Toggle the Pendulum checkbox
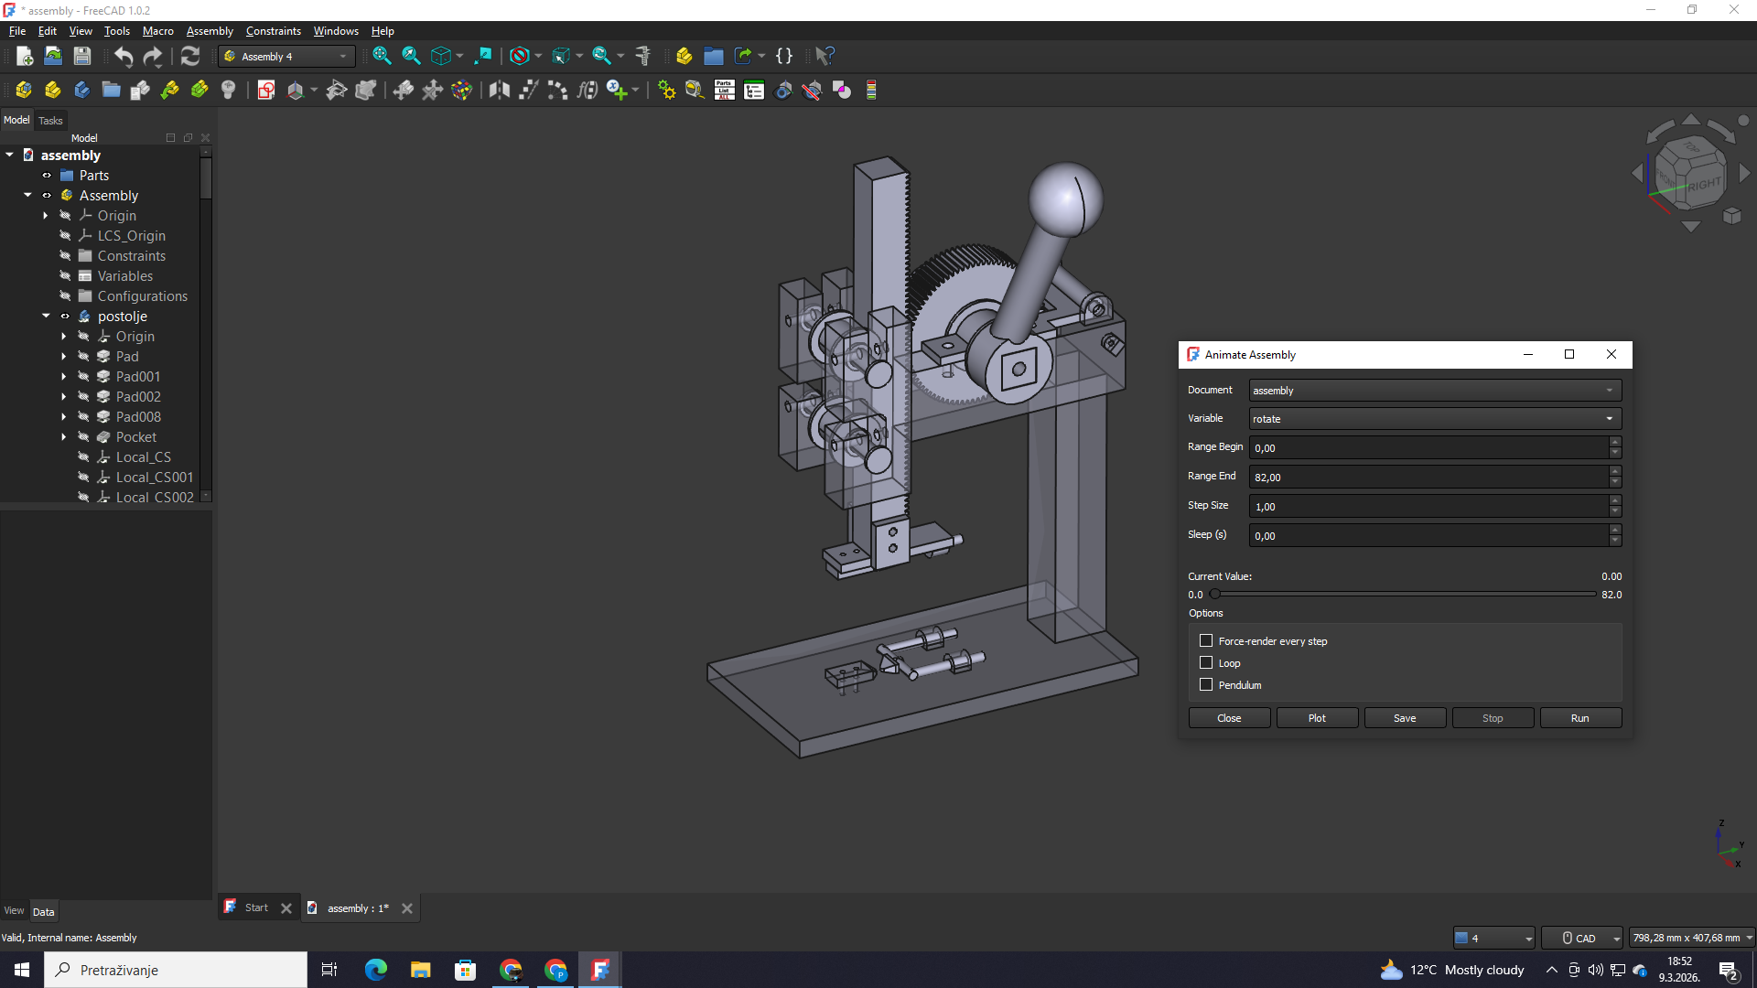This screenshot has height=988, width=1757. [x=1206, y=685]
